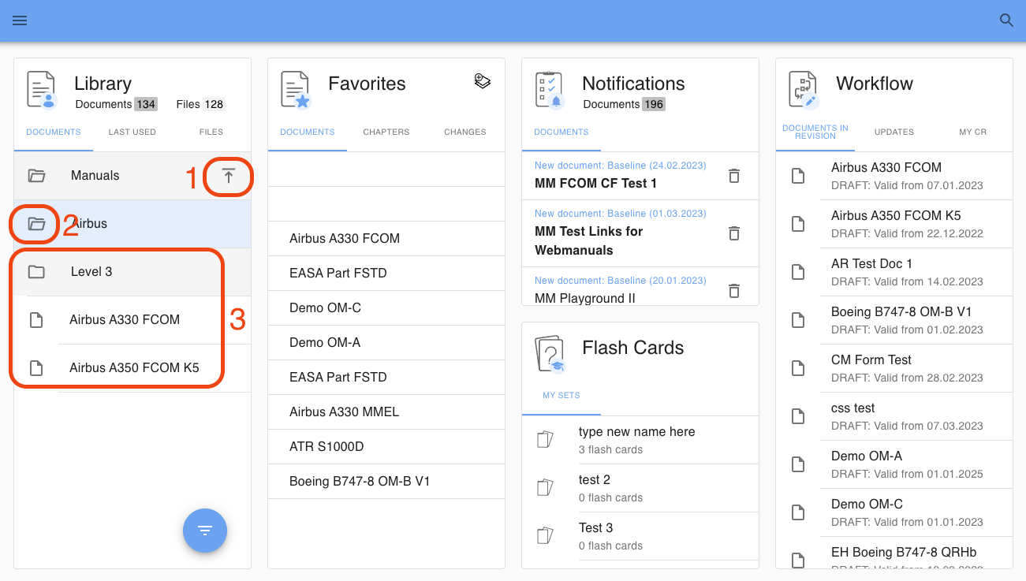
Task: Collapse the Airbus folder icon
Action: coord(36,224)
